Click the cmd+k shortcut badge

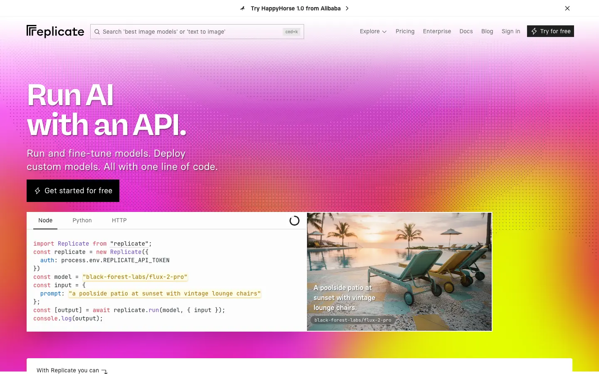pos(292,32)
